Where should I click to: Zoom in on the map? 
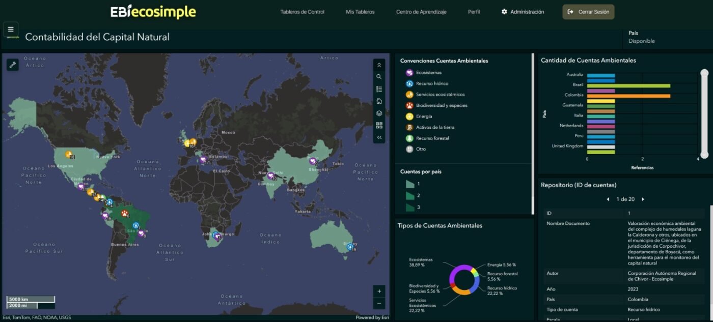coord(379,291)
